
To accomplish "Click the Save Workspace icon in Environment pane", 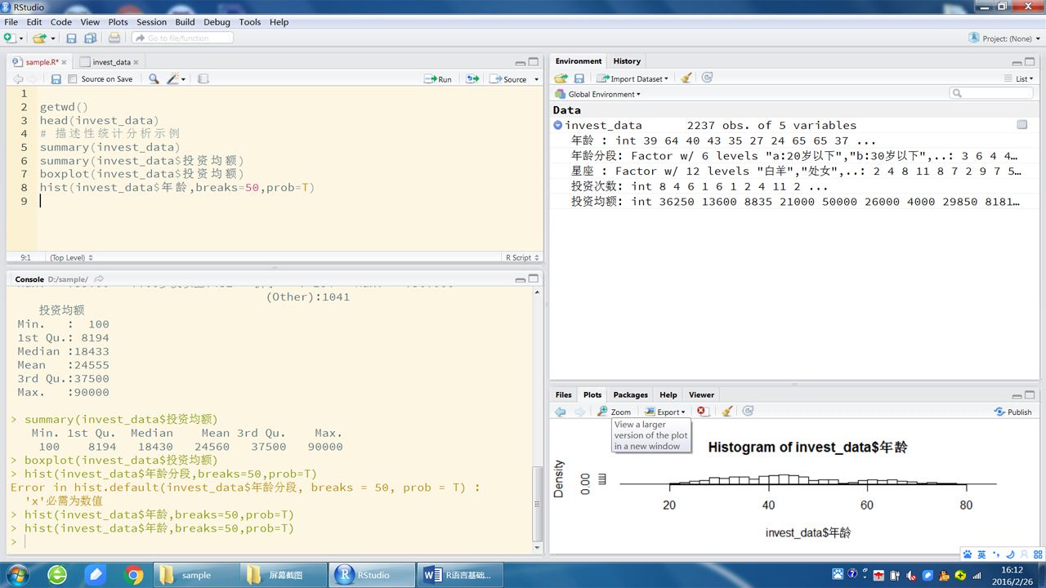I will coord(579,78).
